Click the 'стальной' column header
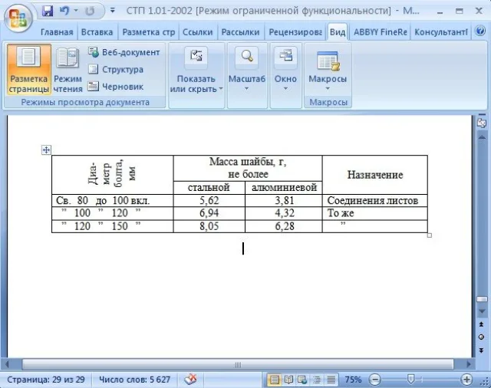This screenshot has width=491, height=388. [x=209, y=187]
